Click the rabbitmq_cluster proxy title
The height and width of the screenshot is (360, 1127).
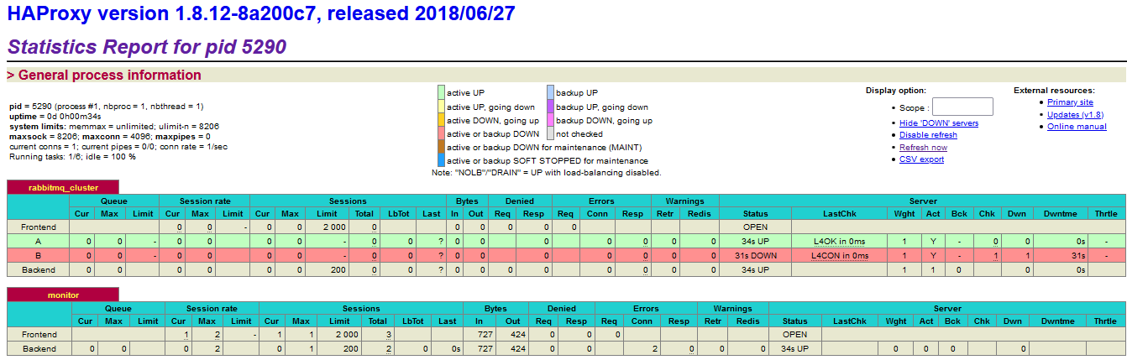(x=63, y=187)
